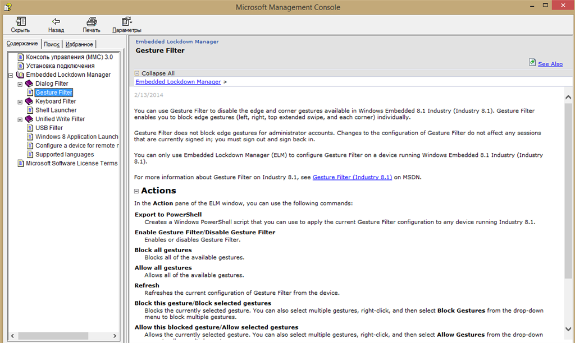Click the page icon next to Gesture Filter

[30, 92]
